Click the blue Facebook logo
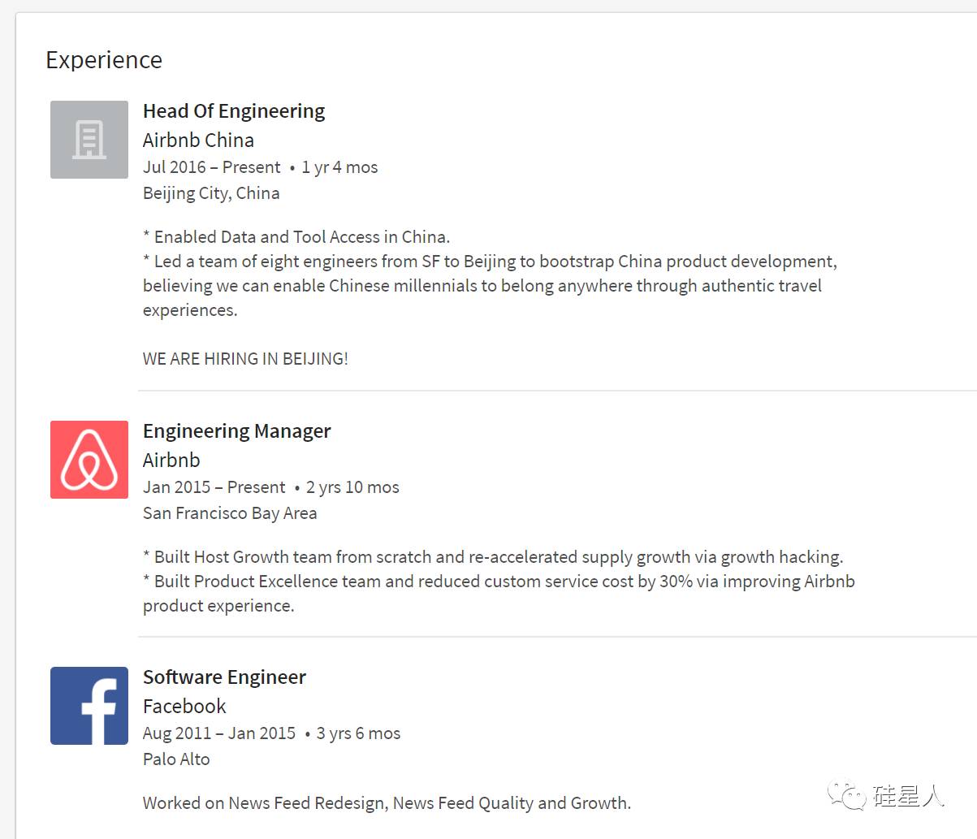The width and height of the screenshot is (977, 839). pyautogui.click(x=89, y=706)
